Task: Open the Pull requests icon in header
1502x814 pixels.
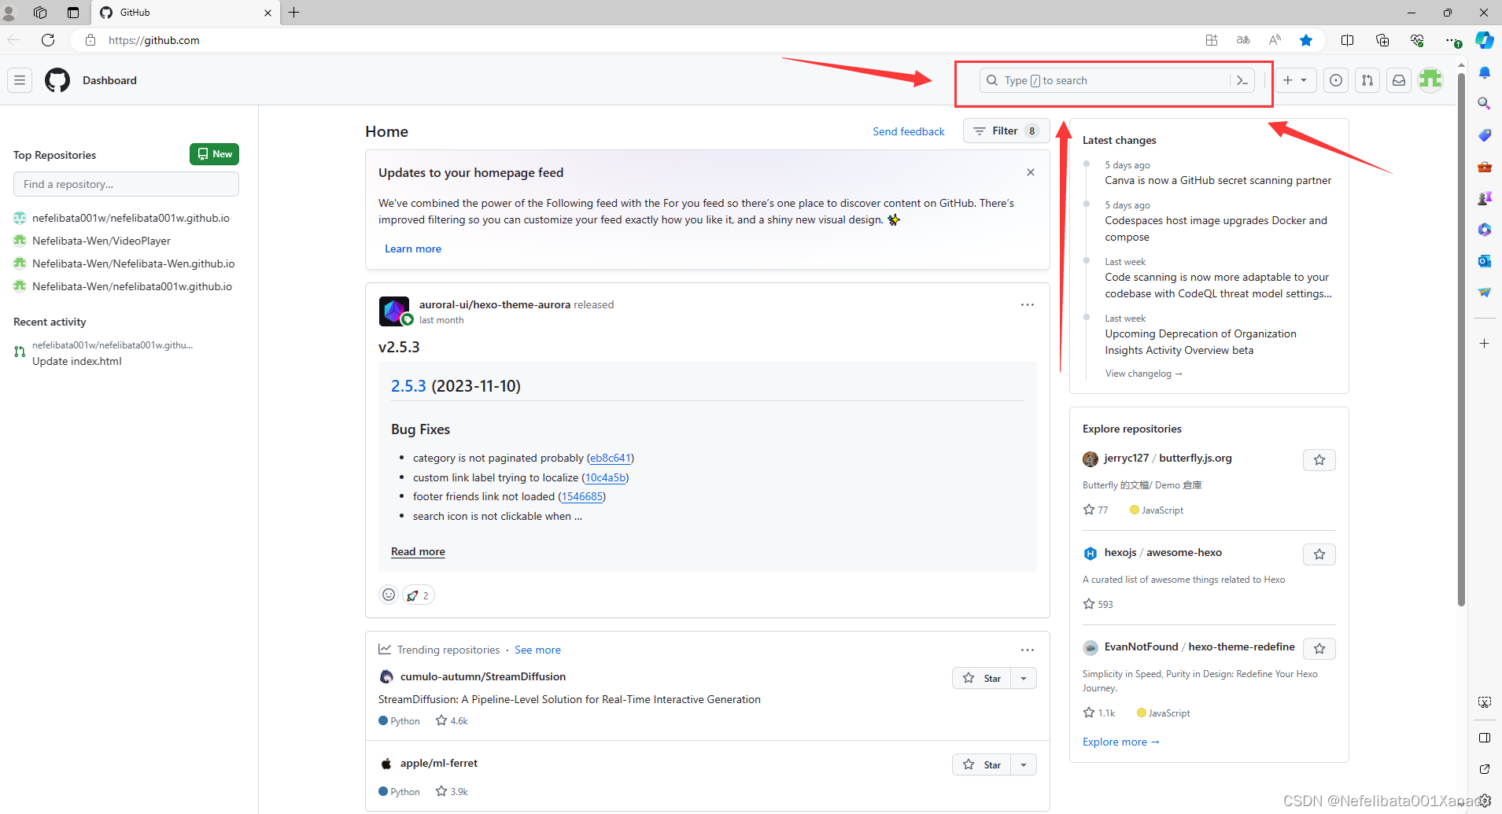Action: point(1367,80)
